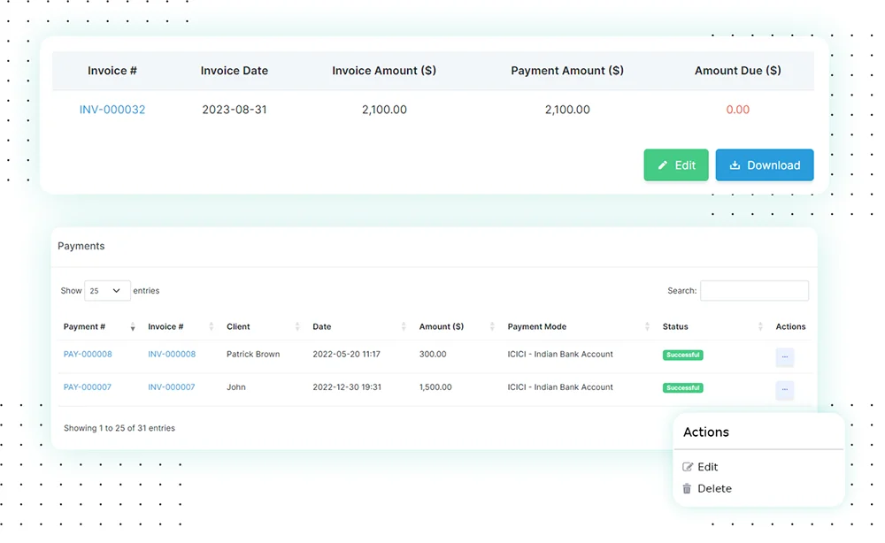Select Edit from the Actions menu

tap(706, 467)
